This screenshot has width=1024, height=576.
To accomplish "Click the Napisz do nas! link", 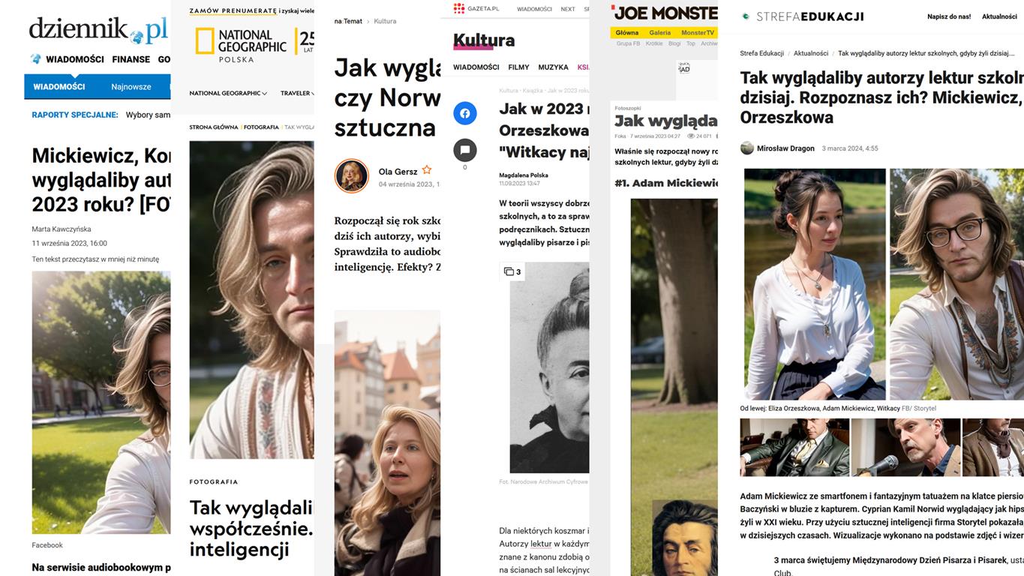I will 949,16.
